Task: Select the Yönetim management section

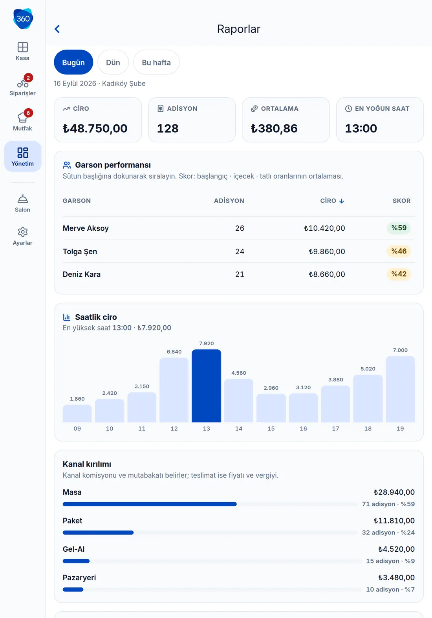Action: 22,156
